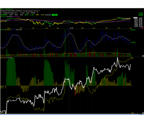
Task: Expand the Security Software & Services industry dropdown
Action: coord(39,11)
